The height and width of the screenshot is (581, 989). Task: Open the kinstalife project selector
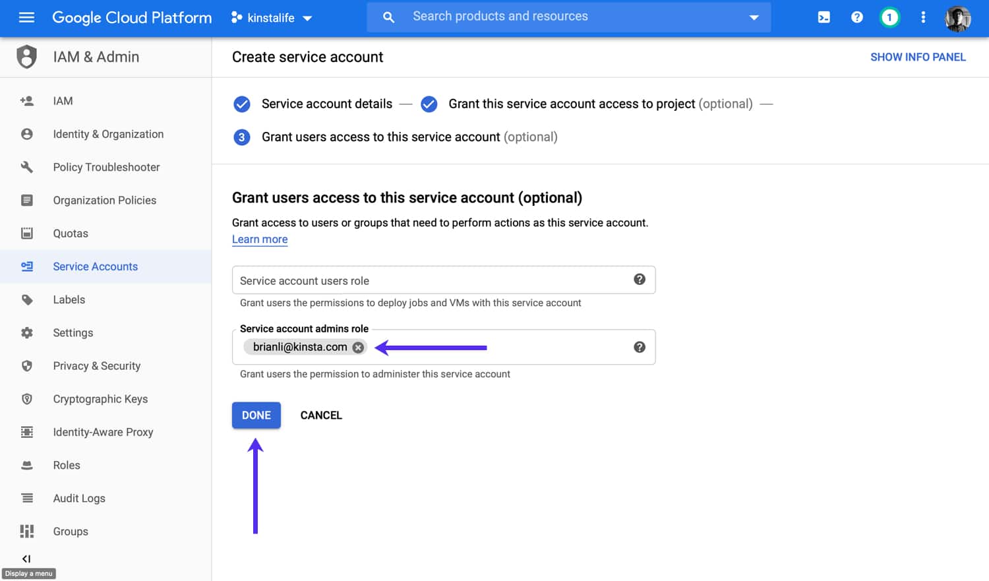point(272,18)
